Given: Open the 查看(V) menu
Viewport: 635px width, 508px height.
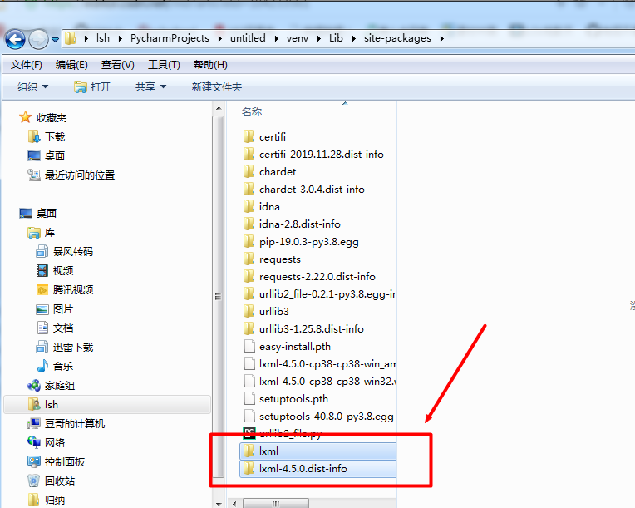Looking at the screenshot, I should (117, 65).
